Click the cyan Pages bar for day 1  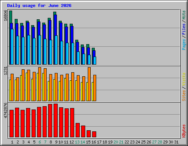pos(12,47)
